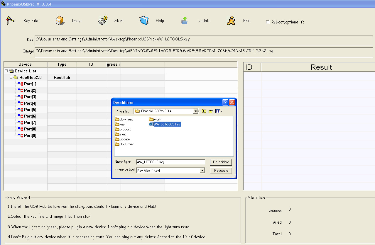Open the Privire în folder dropdown
Viewport: 375px width, 245px height.
click(195, 111)
